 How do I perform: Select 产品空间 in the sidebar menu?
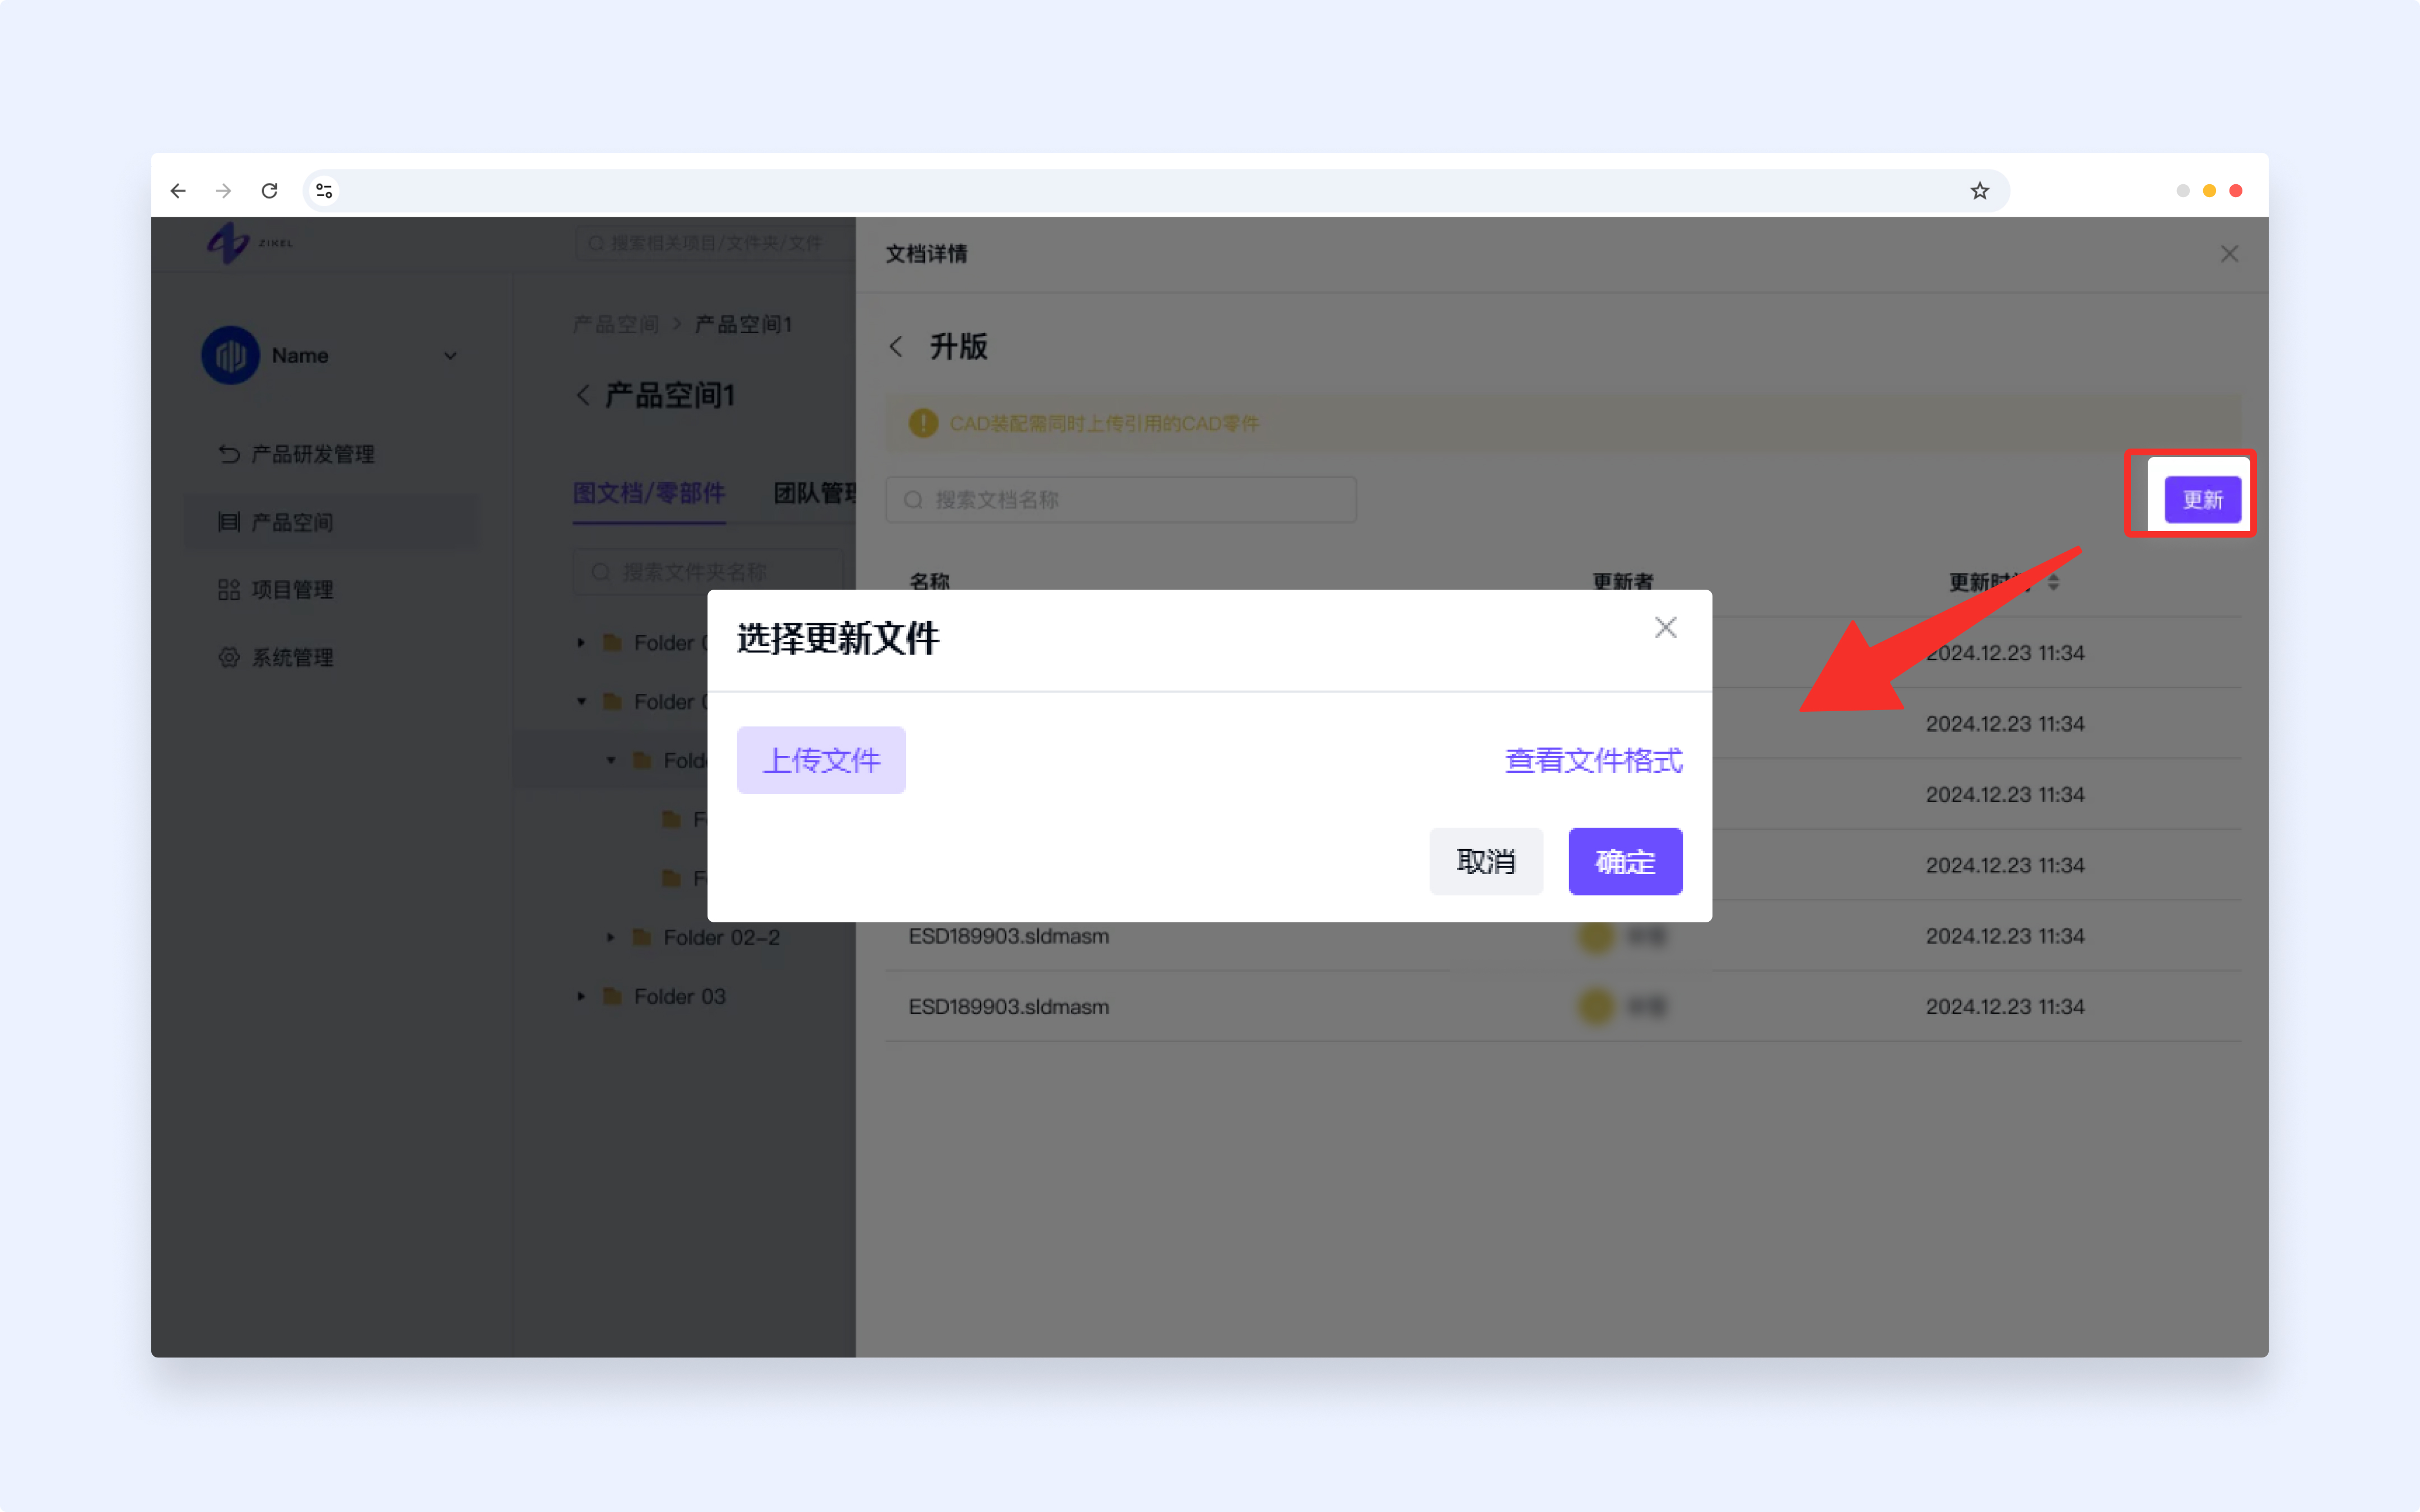pyautogui.click(x=332, y=522)
